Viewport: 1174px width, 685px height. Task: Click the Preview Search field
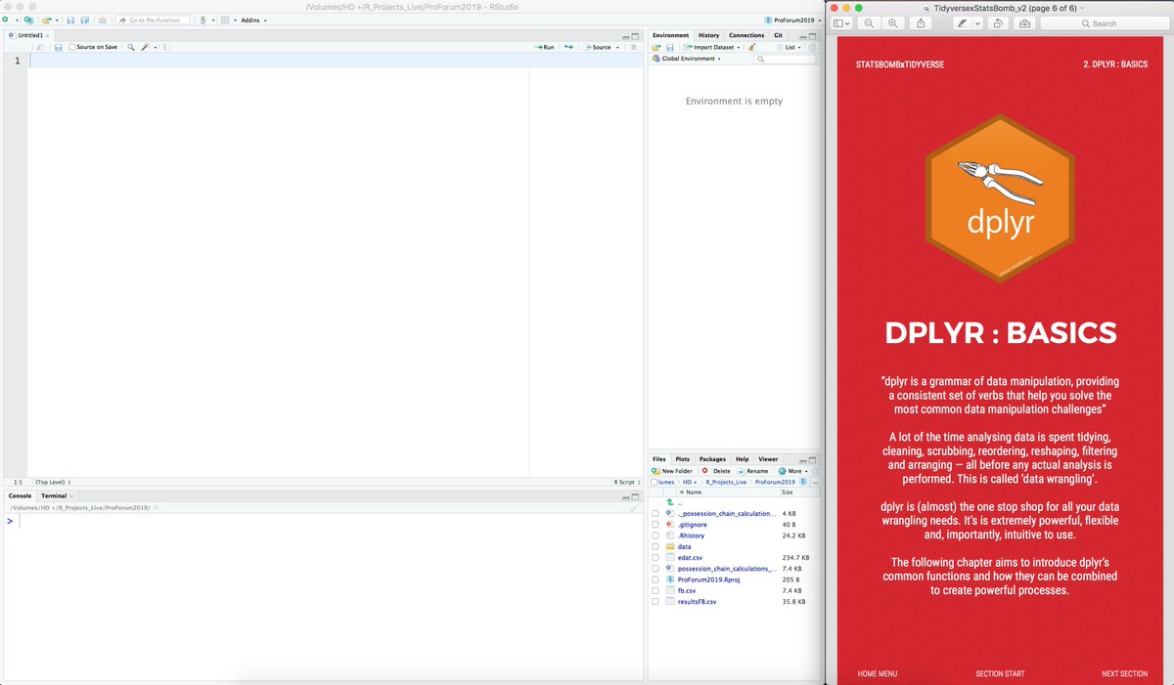(1105, 23)
